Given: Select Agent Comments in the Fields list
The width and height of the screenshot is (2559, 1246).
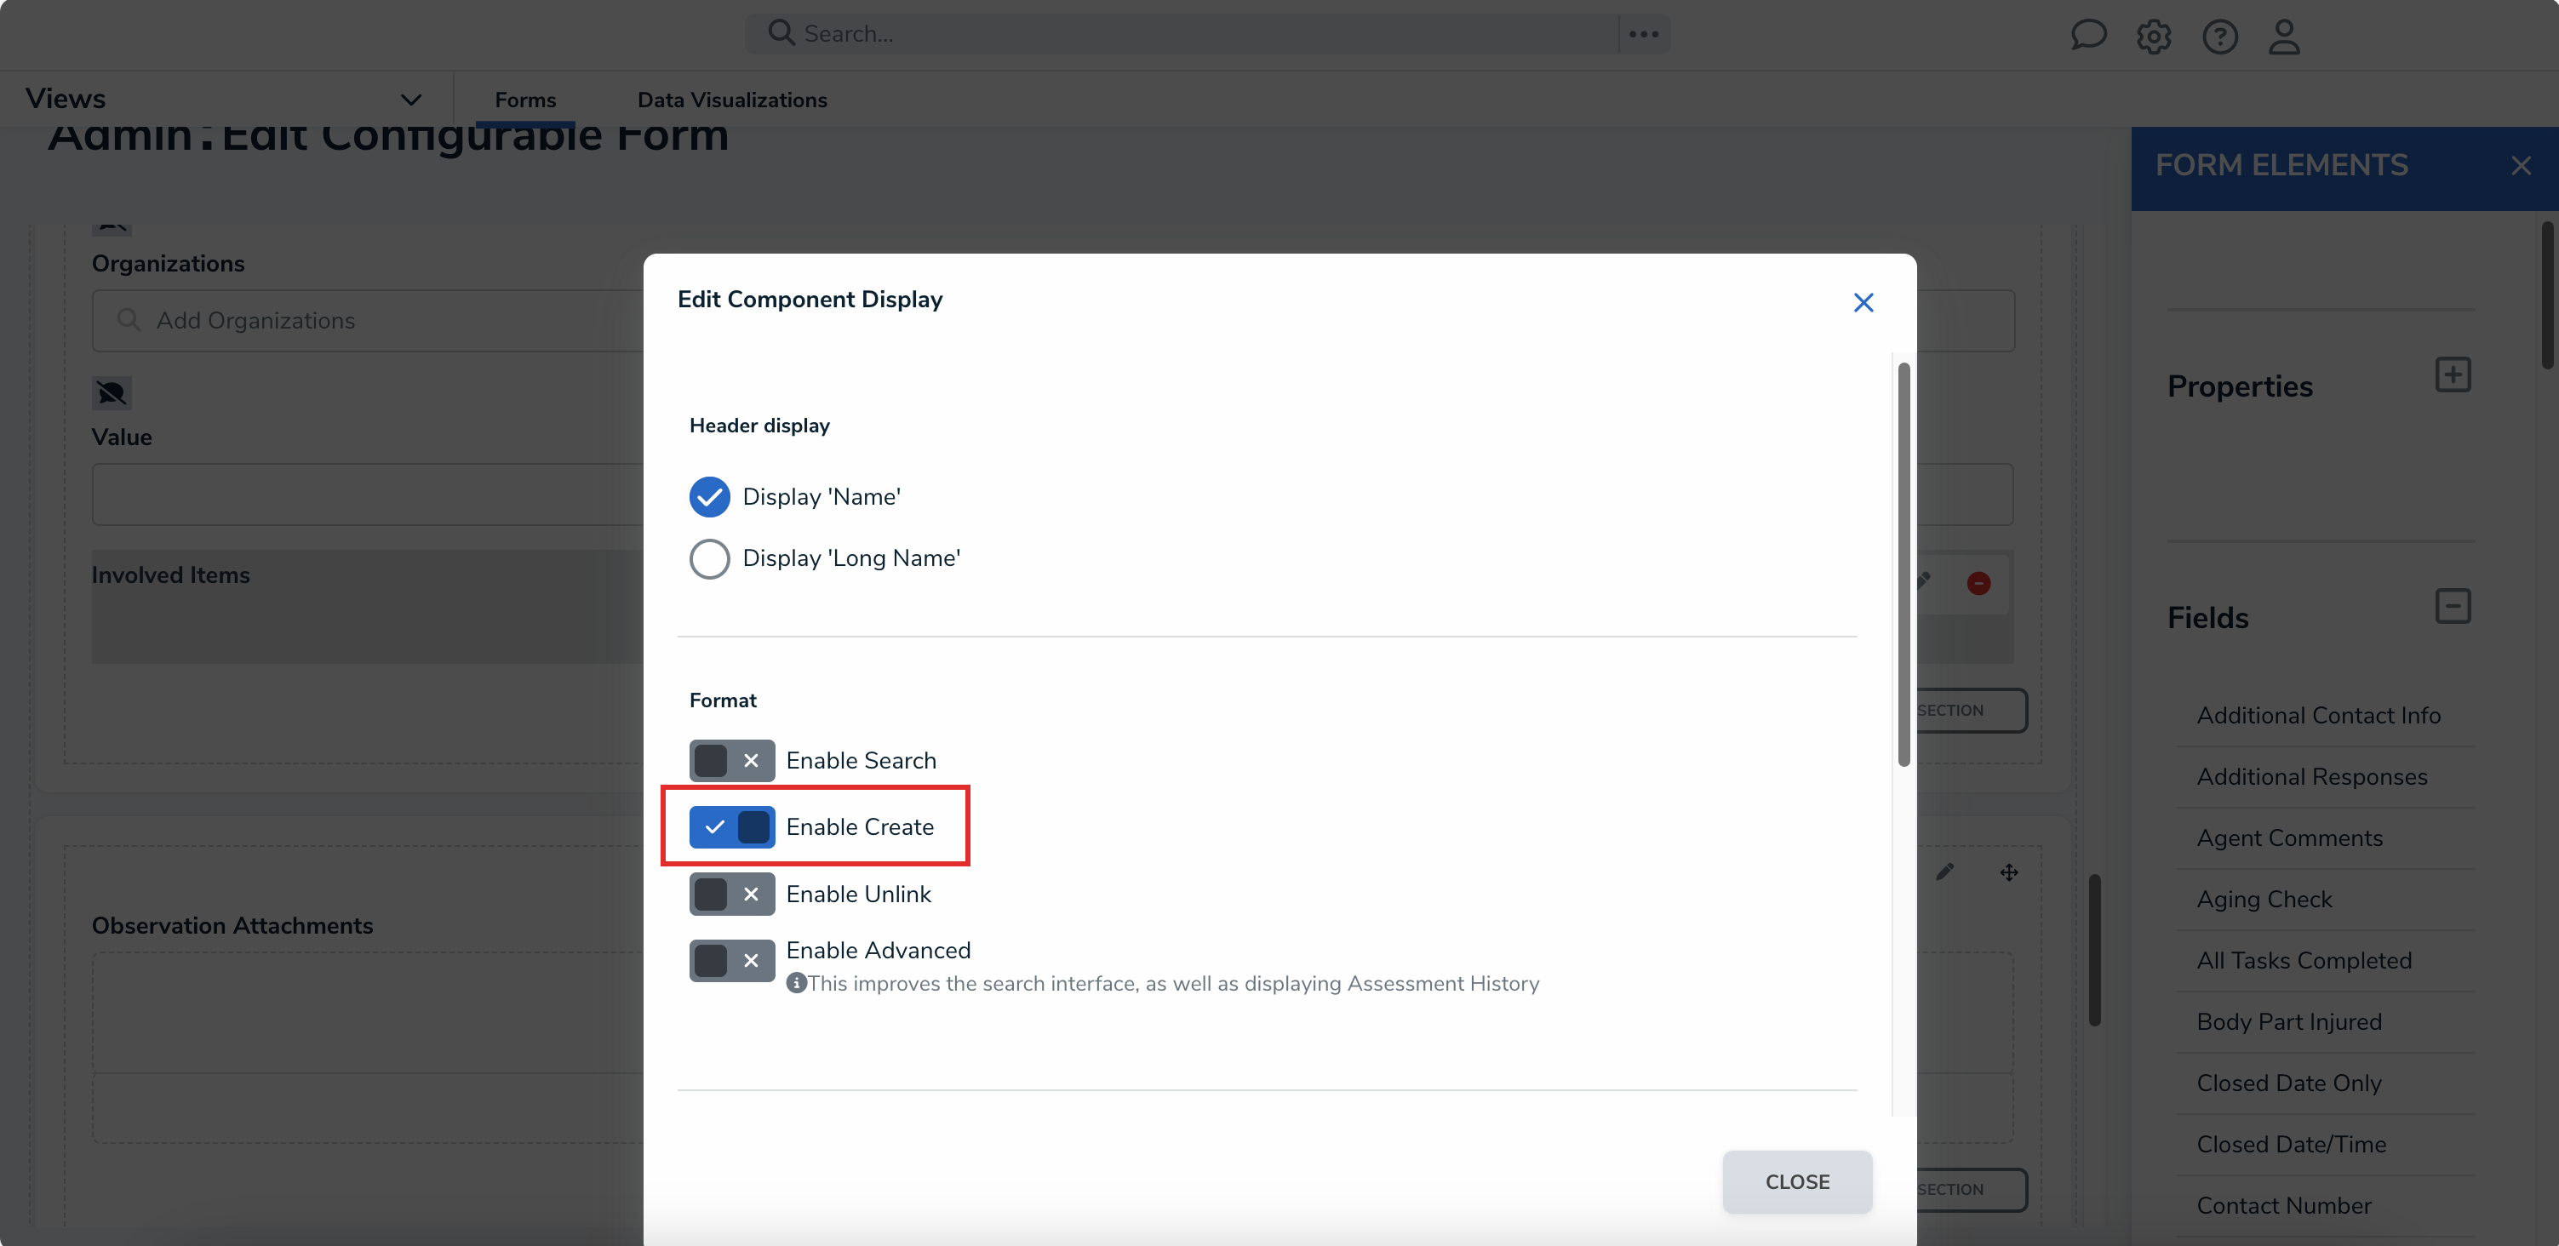Looking at the screenshot, I should tap(2289, 837).
